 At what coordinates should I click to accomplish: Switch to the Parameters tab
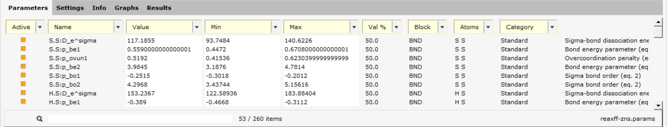point(28,8)
